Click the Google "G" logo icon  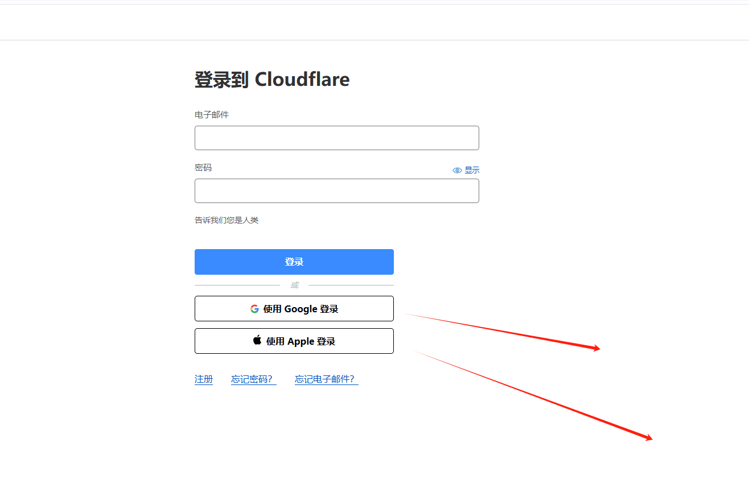254,308
